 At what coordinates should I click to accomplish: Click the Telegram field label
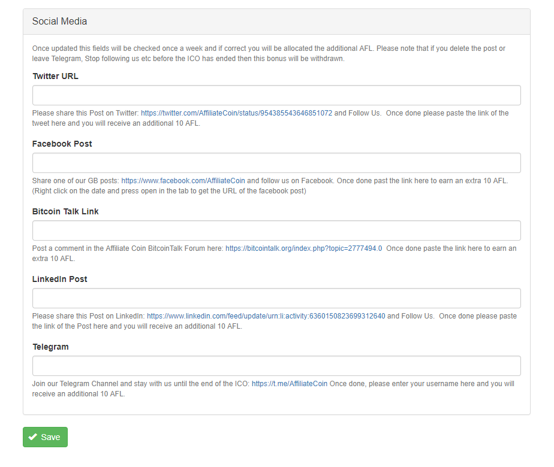[x=50, y=347]
